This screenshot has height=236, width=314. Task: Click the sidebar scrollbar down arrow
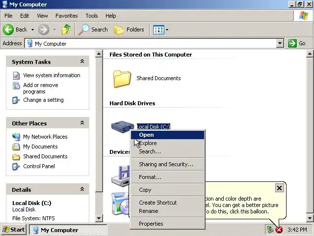(99, 218)
